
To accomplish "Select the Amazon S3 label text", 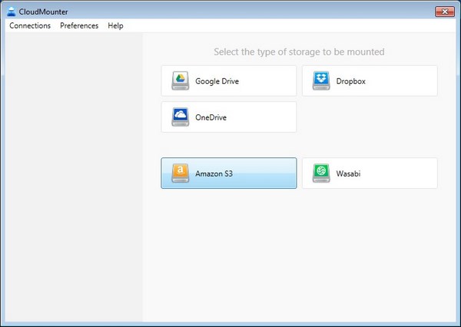I will 214,173.
